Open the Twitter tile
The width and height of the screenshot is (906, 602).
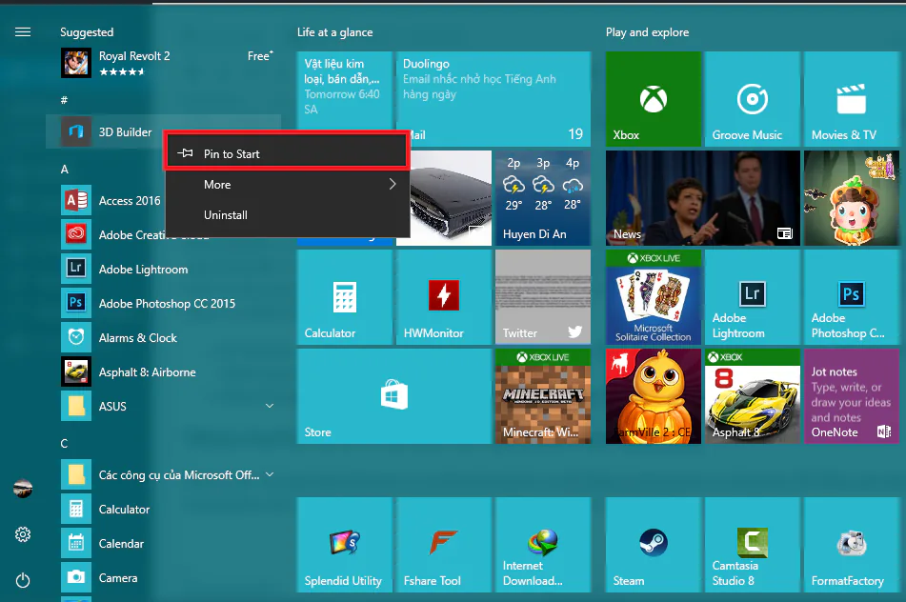pyautogui.click(x=543, y=297)
